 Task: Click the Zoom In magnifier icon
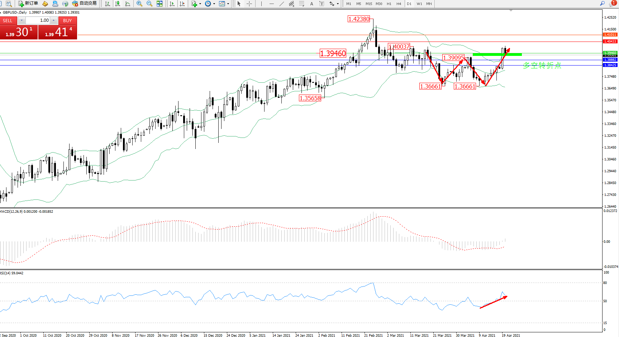pos(139,4)
